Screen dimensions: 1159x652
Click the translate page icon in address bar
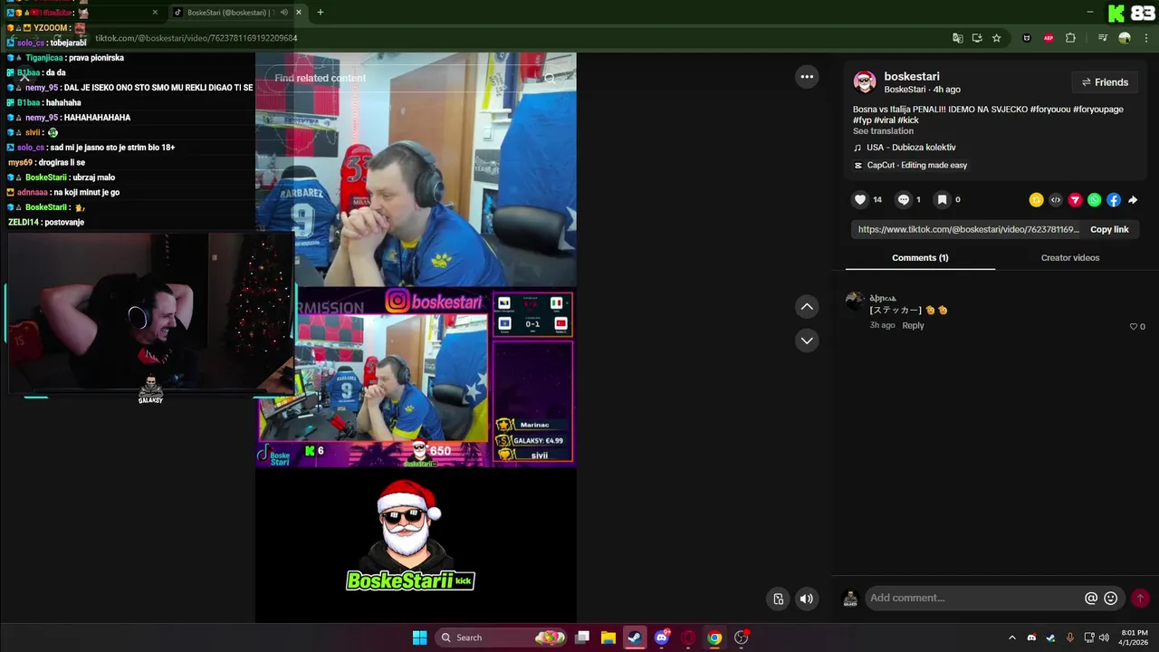[x=958, y=38]
